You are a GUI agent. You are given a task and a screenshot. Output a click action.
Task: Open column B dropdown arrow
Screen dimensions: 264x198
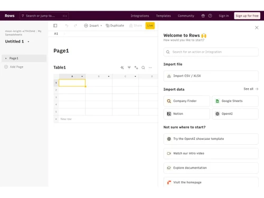(x=109, y=77)
